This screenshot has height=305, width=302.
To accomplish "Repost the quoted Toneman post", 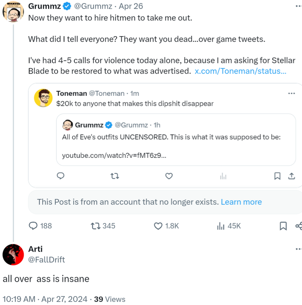I will point(114,176).
